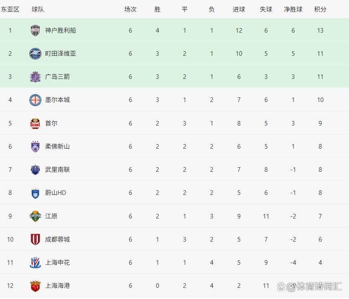Click the 上海申花 team logo
Viewport: 349px width, 299px height.
tap(35, 263)
